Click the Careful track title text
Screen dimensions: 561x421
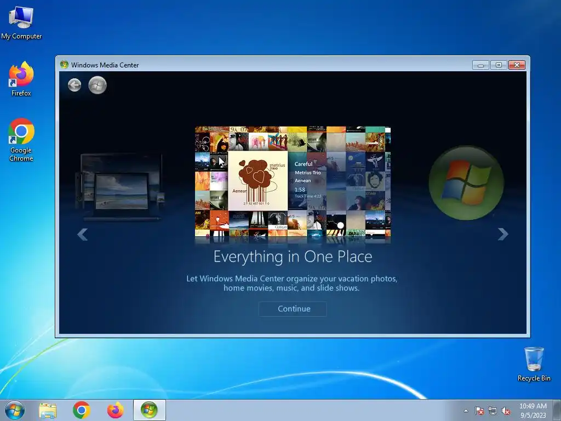[304, 164]
